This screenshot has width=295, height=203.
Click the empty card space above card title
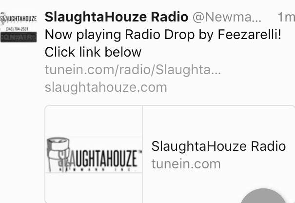(x=218, y=122)
